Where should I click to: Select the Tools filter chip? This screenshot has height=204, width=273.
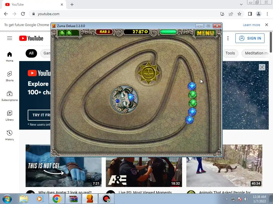pyautogui.click(x=230, y=53)
